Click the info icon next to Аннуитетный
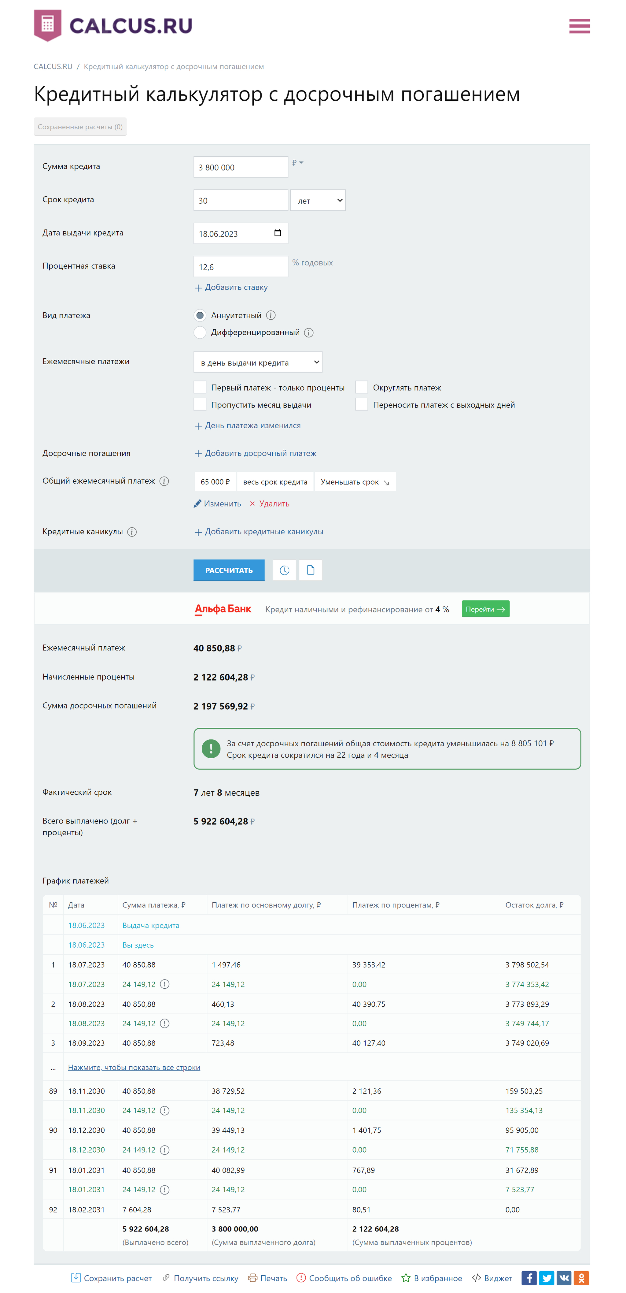The height and width of the screenshot is (1293, 626). (271, 315)
